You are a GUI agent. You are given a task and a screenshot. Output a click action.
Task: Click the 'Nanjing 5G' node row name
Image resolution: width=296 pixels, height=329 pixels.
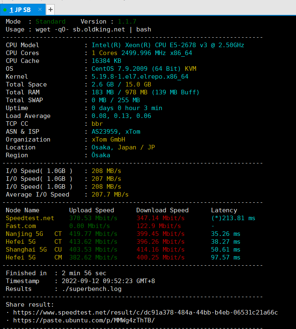point(24,234)
